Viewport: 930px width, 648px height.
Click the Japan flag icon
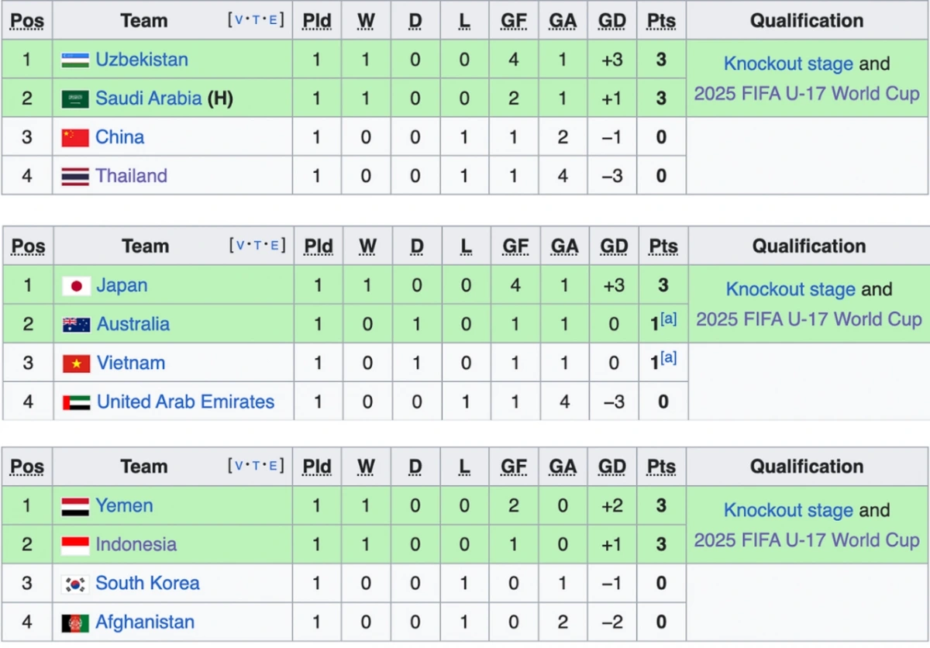[x=77, y=286]
